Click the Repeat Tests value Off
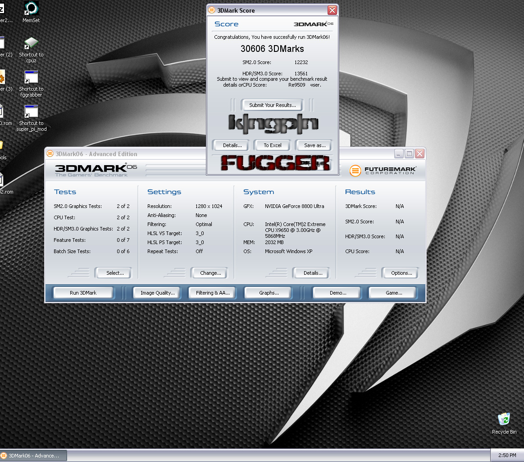Viewport: 524px width, 462px height. coord(199,251)
